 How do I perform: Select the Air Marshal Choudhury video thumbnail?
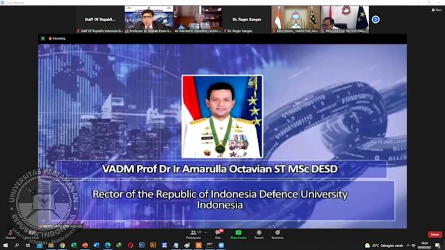[197, 19]
